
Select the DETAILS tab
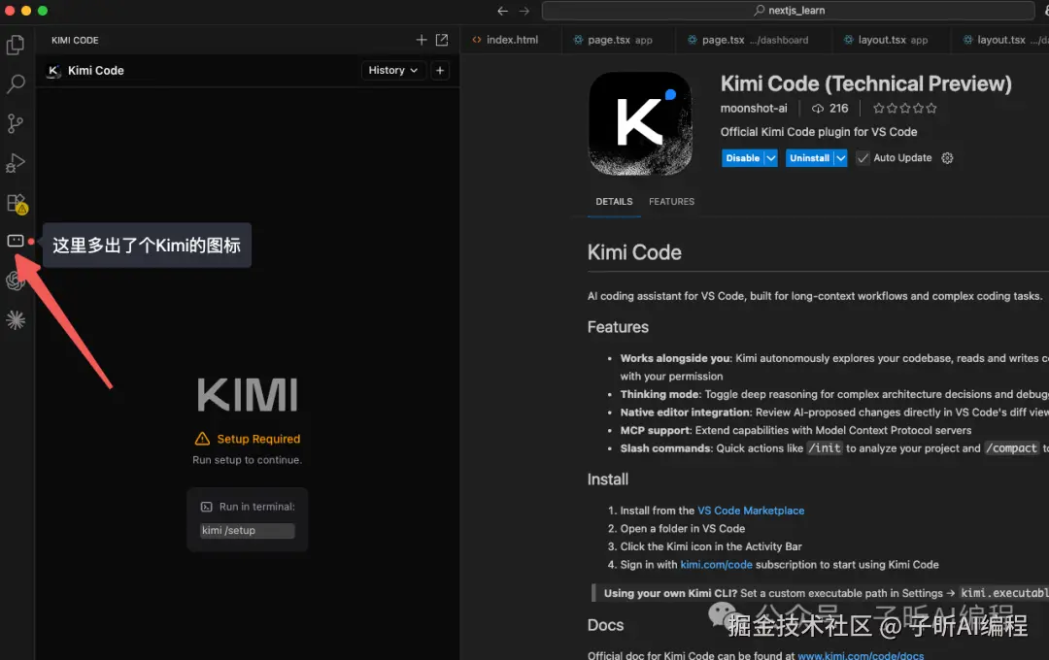[x=614, y=201]
